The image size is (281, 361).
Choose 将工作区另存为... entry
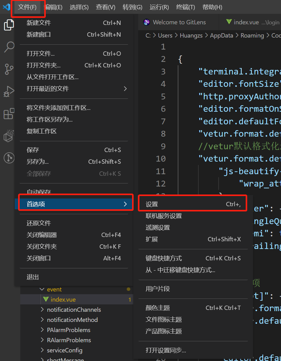click(74, 119)
